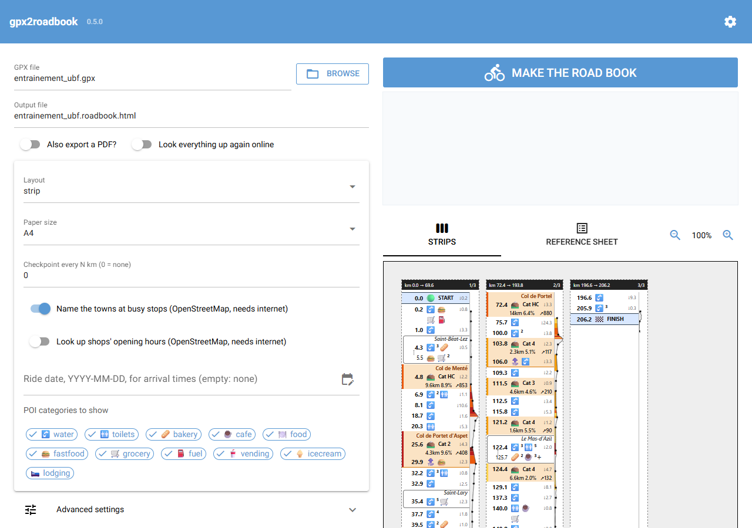Disable Name the towns at busy stops switch
The width and height of the screenshot is (752, 528).
coord(41,309)
